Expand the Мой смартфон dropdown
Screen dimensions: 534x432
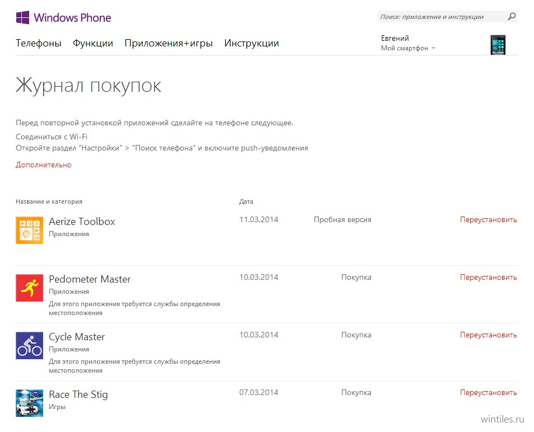408,48
